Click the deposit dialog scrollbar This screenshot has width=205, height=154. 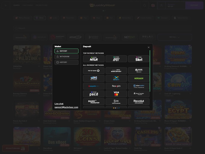pyautogui.click(x=150, y=71)
